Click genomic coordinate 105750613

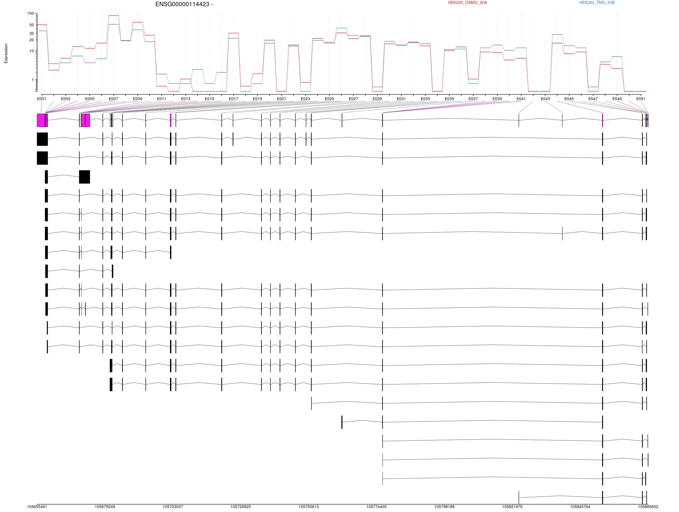point(308,507)
